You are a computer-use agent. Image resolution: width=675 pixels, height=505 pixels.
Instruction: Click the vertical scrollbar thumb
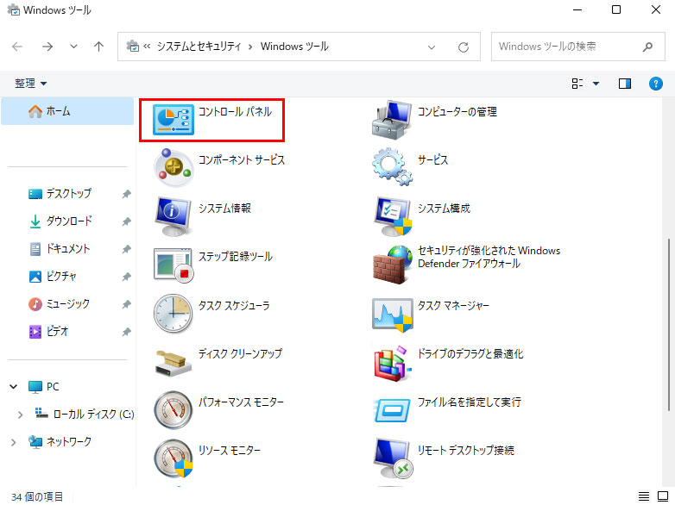668,325
